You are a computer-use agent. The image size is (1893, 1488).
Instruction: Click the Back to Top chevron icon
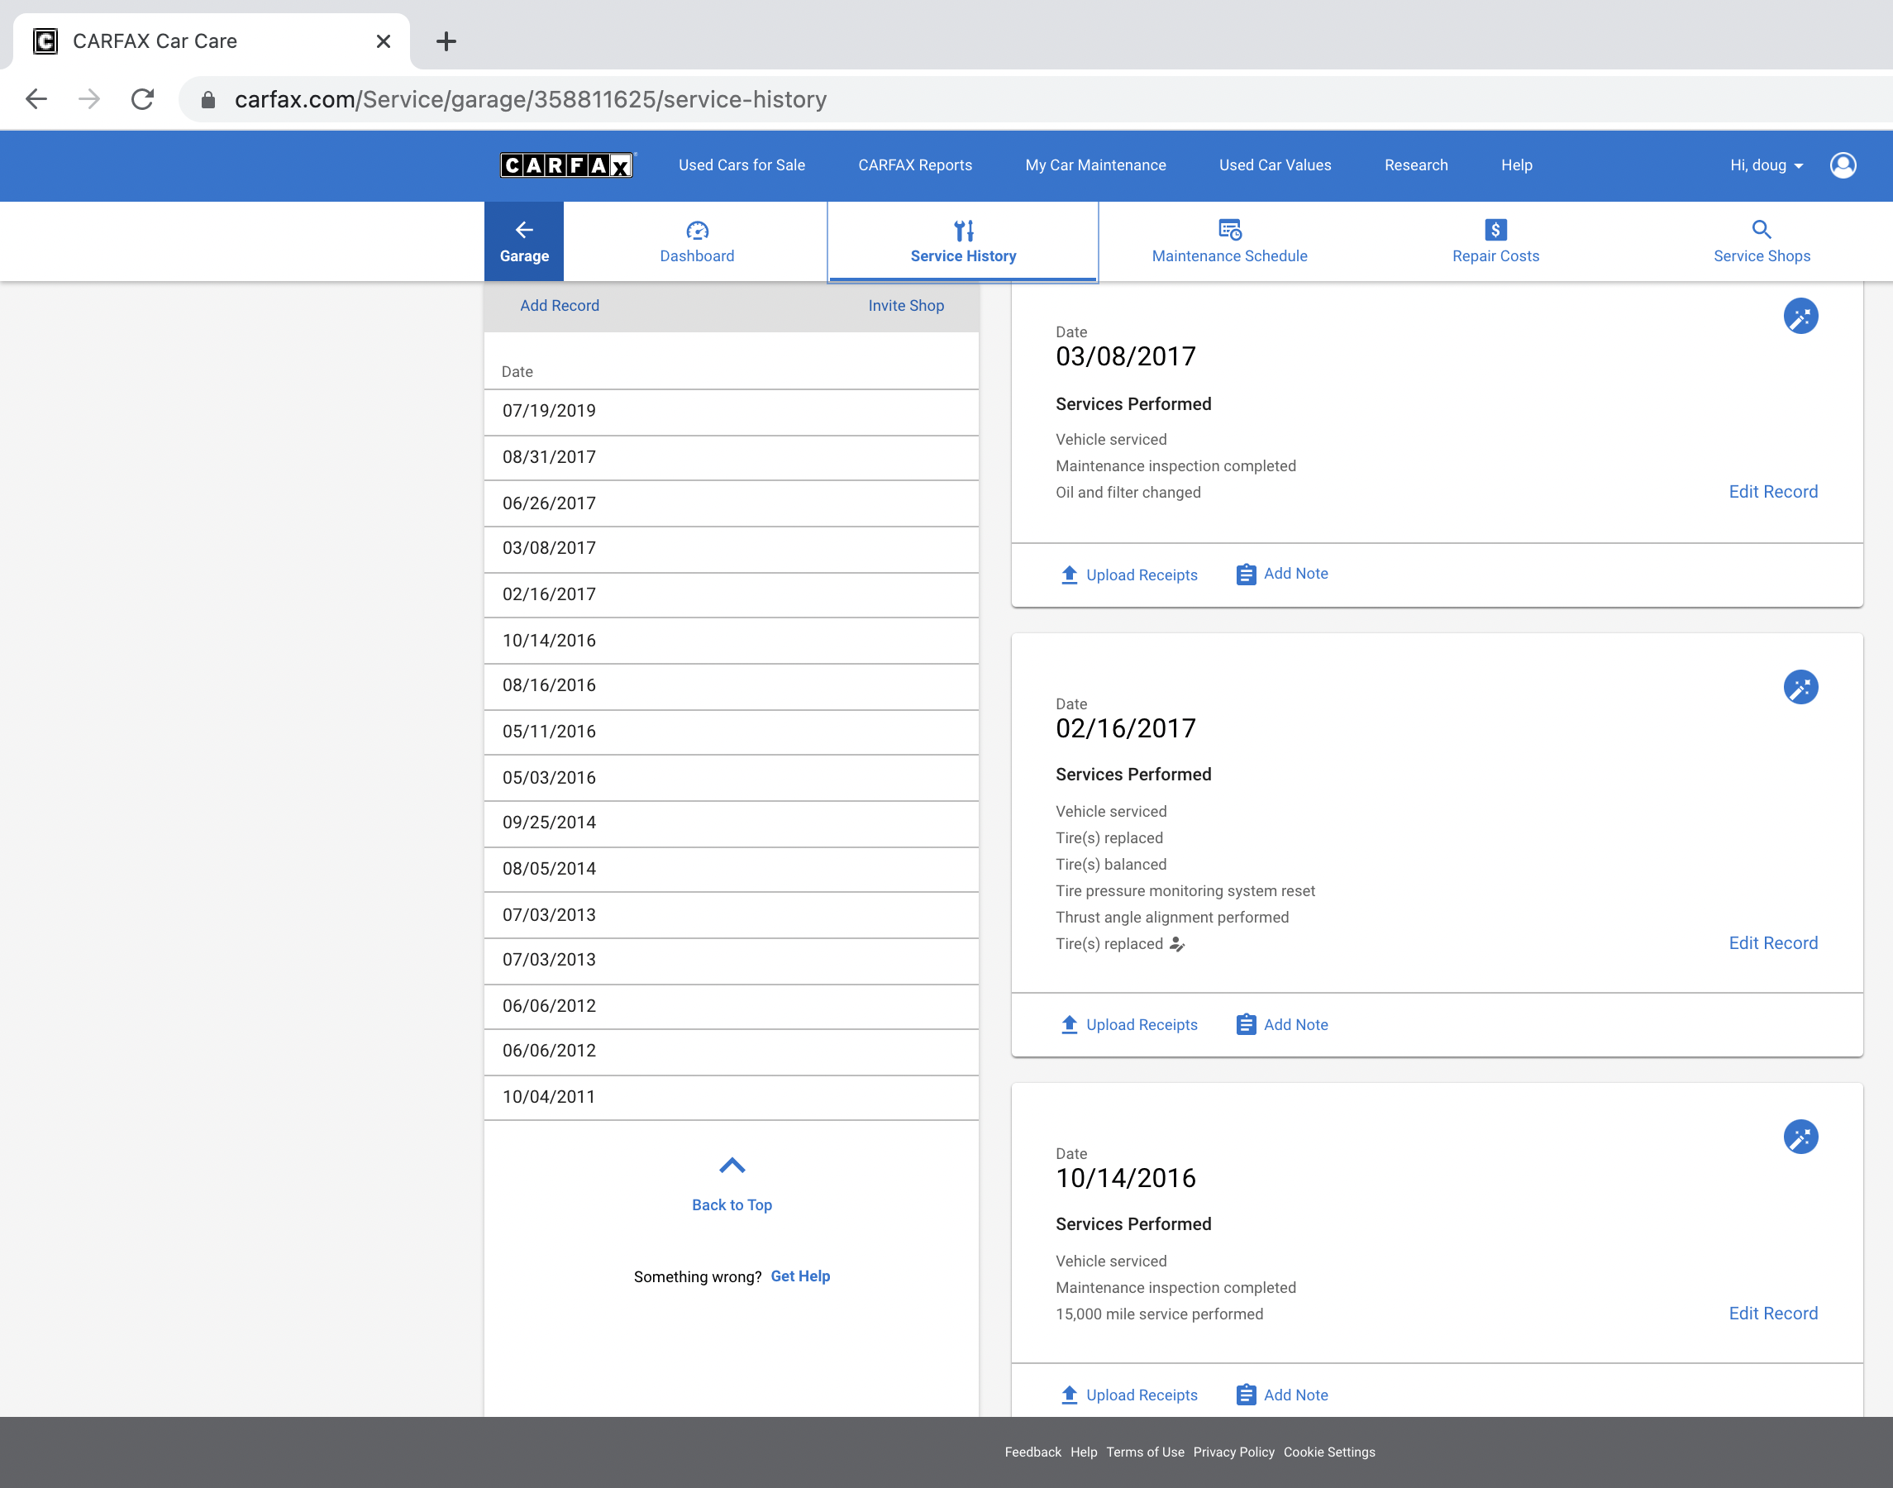click(732, 1166)
